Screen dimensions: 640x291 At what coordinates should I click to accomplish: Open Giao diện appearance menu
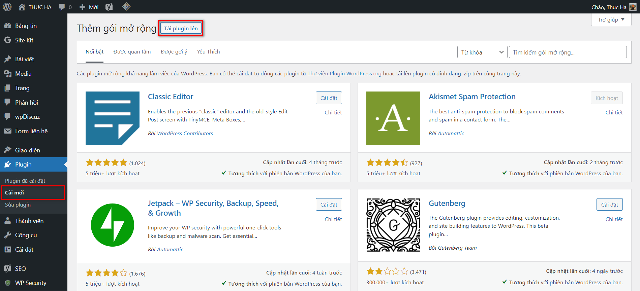pos(27,150)
